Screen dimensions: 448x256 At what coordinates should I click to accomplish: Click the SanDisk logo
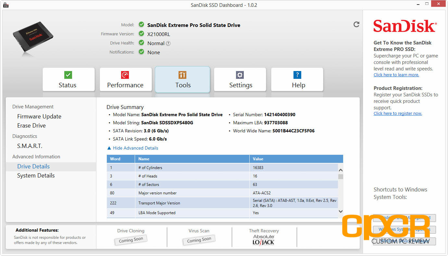tap(404, 26)
